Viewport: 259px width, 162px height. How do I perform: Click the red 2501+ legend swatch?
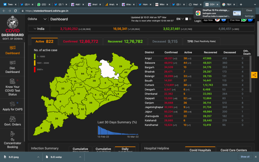coord(35,70)
